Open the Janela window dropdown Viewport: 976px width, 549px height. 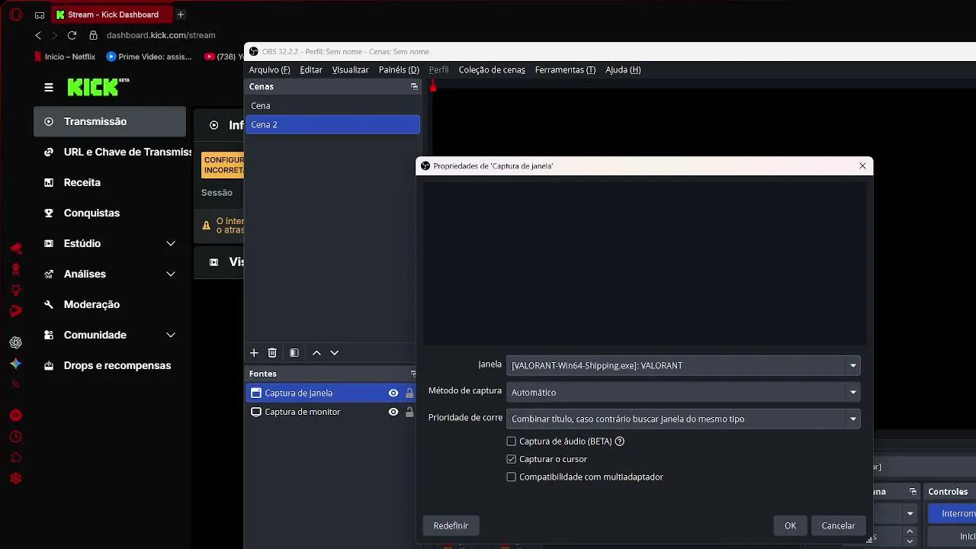click(683, 365)
